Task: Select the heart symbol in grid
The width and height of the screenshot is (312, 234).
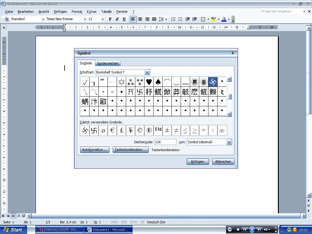Action: coord(149,82)
